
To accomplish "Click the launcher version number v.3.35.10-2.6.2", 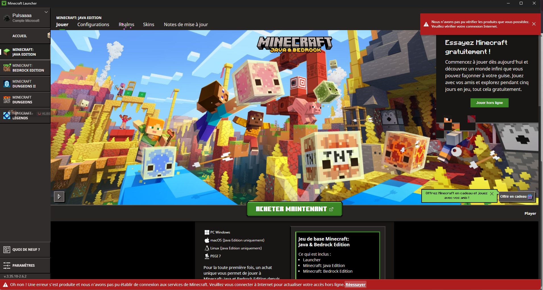I will click(15, 276).
